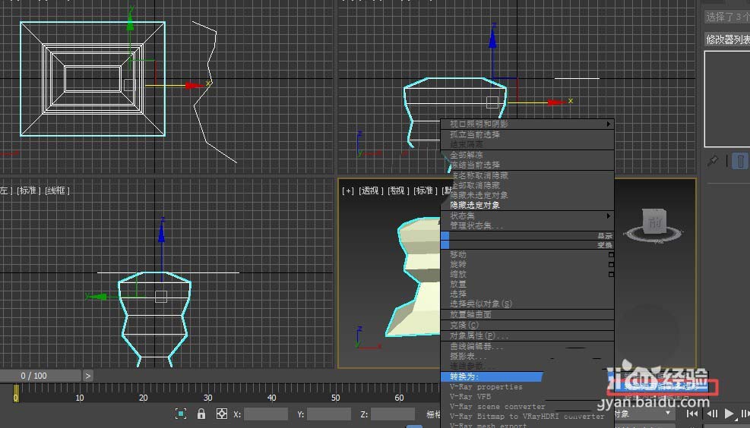Image resolution: width=750 pixels, height=428 pixels.
Task: Click the [透视] viewport label
Action: pyautogui.click(x=370, y=191)
